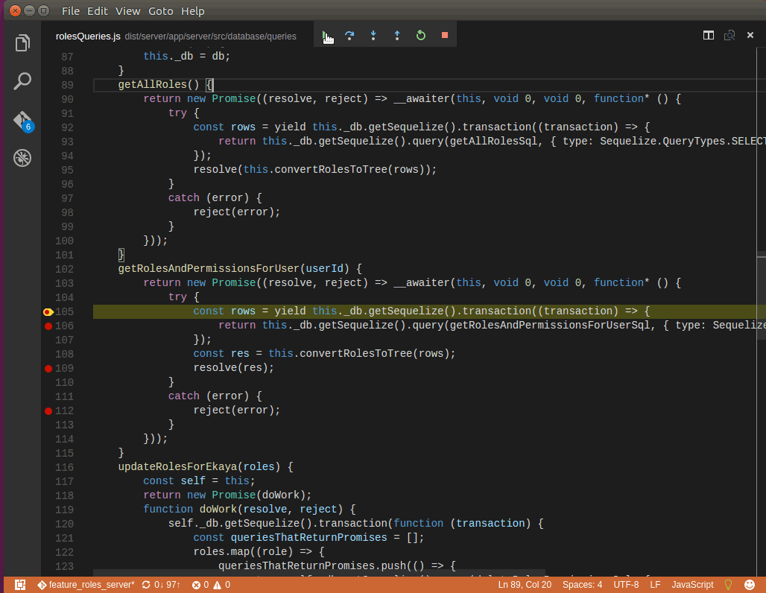Open the Explorer in the activity bar
This screenshot has width=766, height=593.
[x=22, y=42]
